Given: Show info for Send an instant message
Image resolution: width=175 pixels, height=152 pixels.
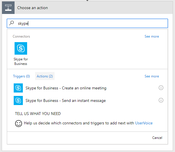Looking at the screenshot, I should (x=161, y=100).
